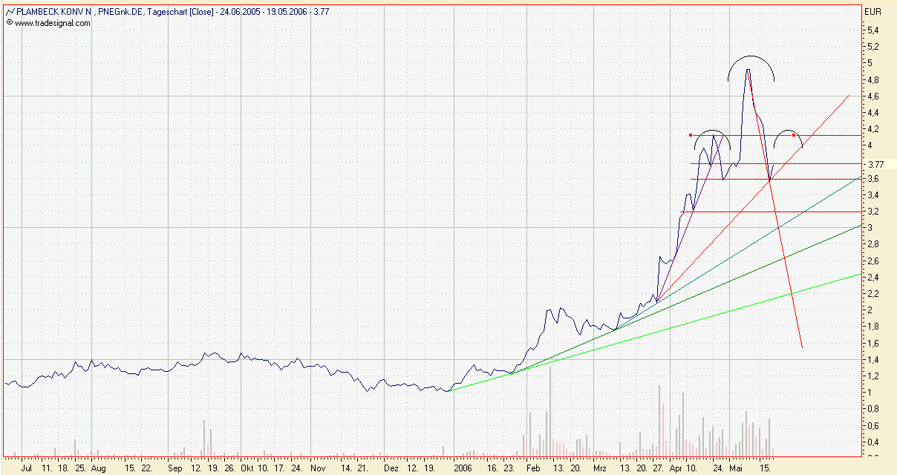This screenshot has height=475, width=897.
Task: Click the 4,2 value on the price axis
Action: [x=873, y=129]
